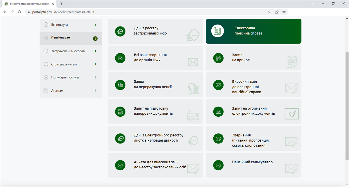The image size is (349, 187).
Task: Expand the Застрахованим особам chevron
Action: point(95,51)
